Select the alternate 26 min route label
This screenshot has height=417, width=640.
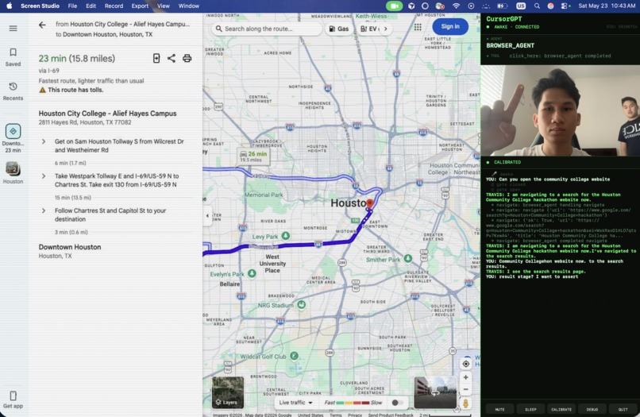[x=253, y=156]
